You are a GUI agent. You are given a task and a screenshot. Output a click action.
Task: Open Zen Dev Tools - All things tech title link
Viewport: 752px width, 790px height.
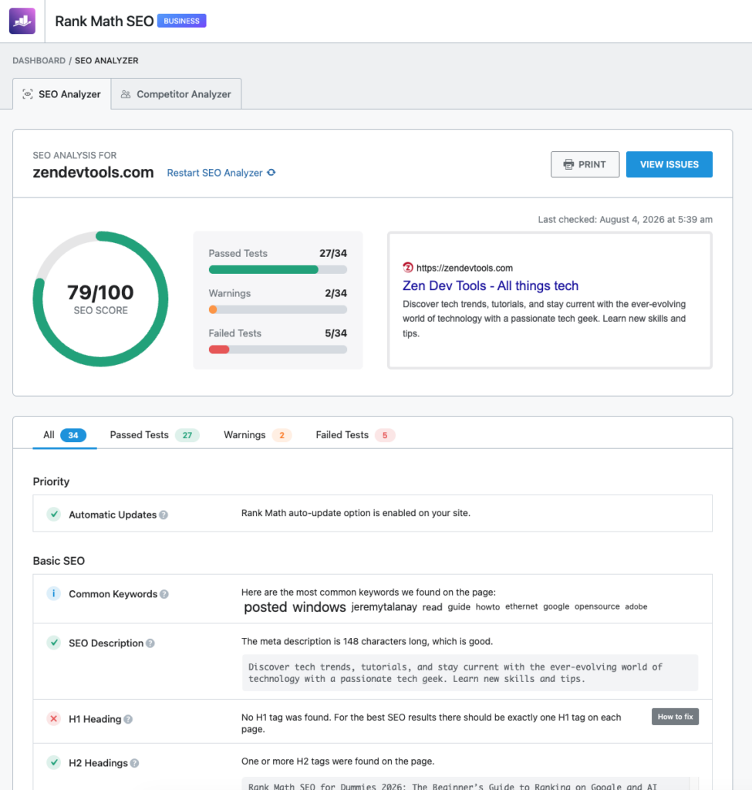[x=491, y=285]
